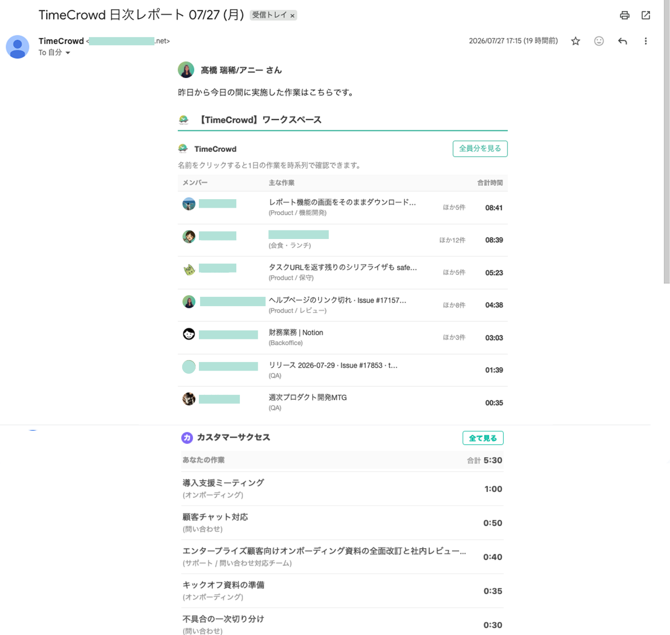Click the 01:39 total time value
This screenshot has height=635, width=670.
(x=493, y=370)
